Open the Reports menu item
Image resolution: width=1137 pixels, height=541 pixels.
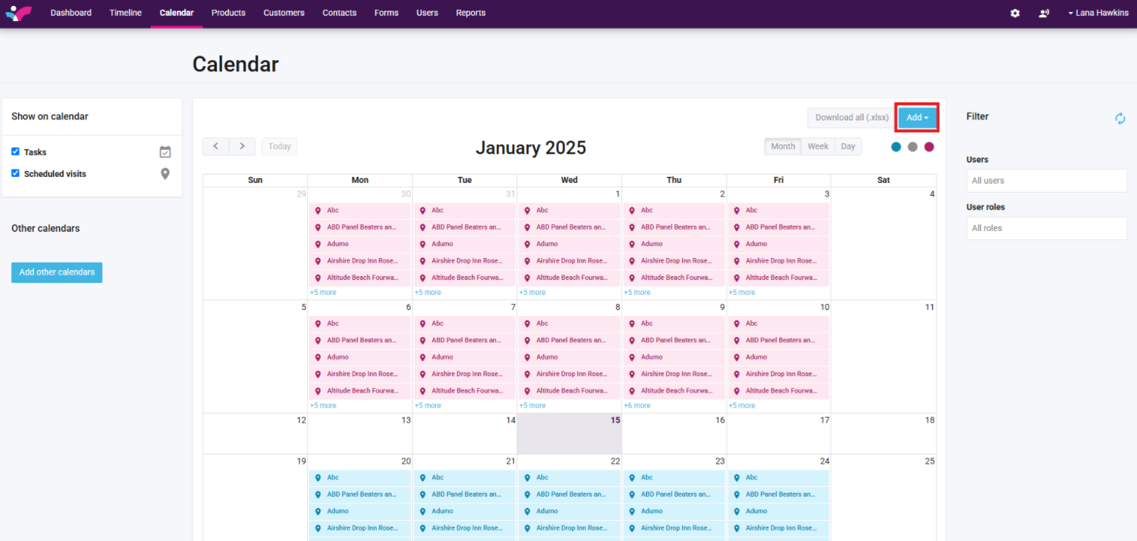(x=471, y=13)
